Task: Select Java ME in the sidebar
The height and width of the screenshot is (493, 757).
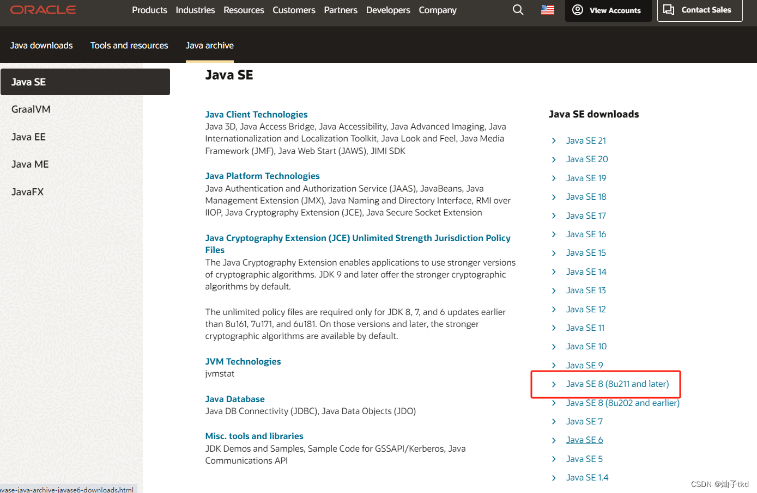Action: click(30, 164)
